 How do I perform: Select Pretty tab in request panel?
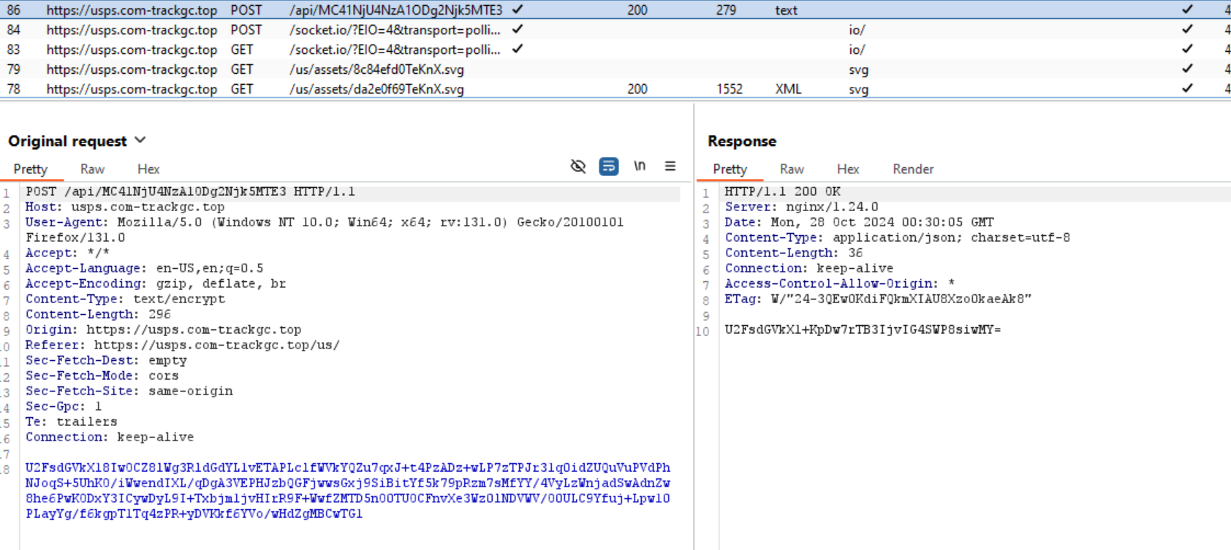coord(31,169)
